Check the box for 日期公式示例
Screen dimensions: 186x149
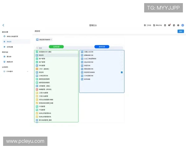click(122, 52)
